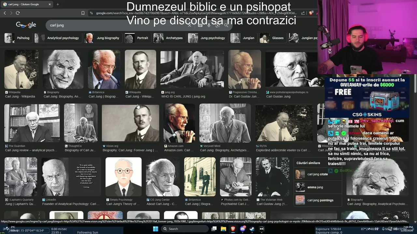
Task: Close the 'carl jung - Căutare Google' tab
Action: click(x=50, y=4)
